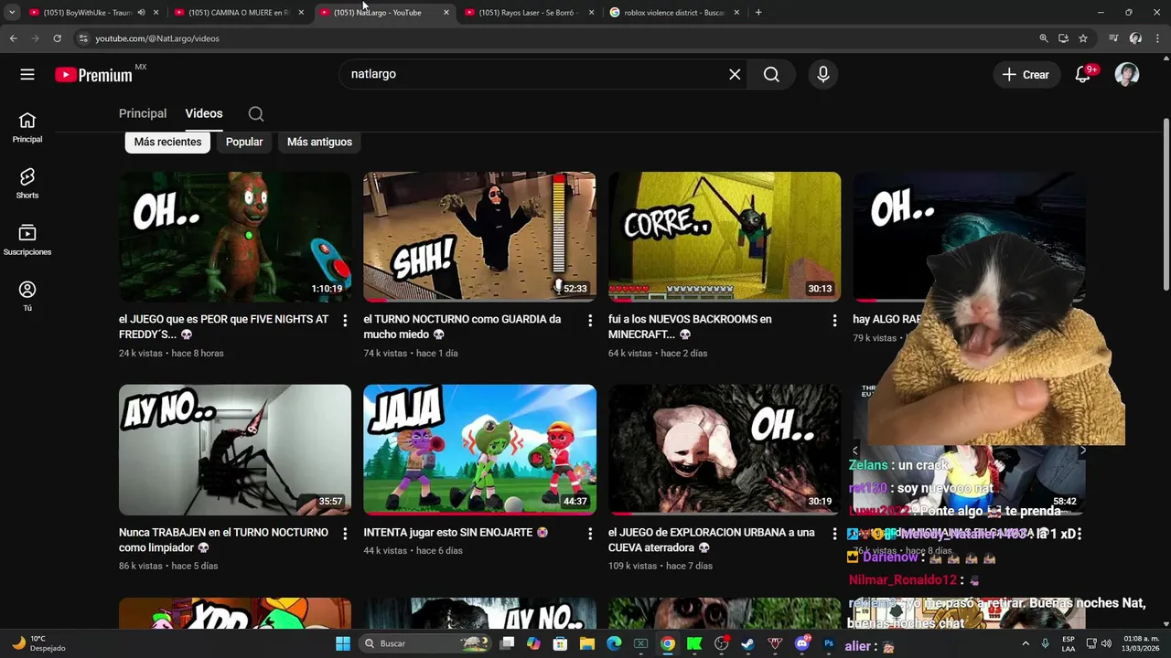The width and height of the screenshot is (1171, 658).
Task: Open the JAJA boxing cartoon thumbnail
Action: (479, 450)
